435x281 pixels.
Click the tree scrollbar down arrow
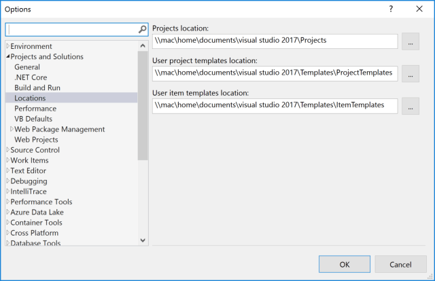coord(143,240)
